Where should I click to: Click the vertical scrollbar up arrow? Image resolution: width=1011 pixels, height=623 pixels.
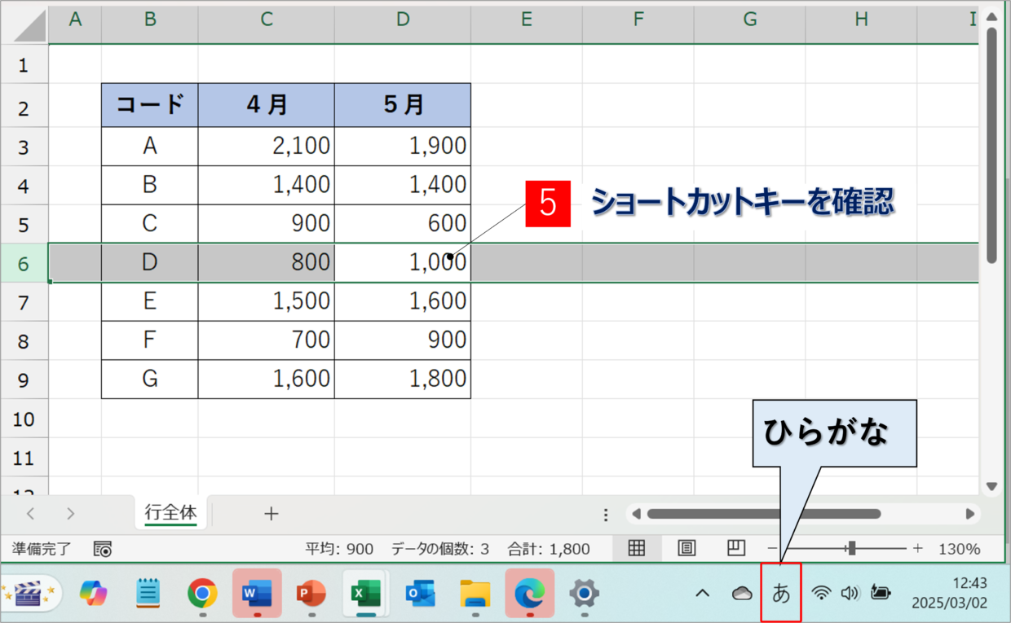[x=991, y=16]
